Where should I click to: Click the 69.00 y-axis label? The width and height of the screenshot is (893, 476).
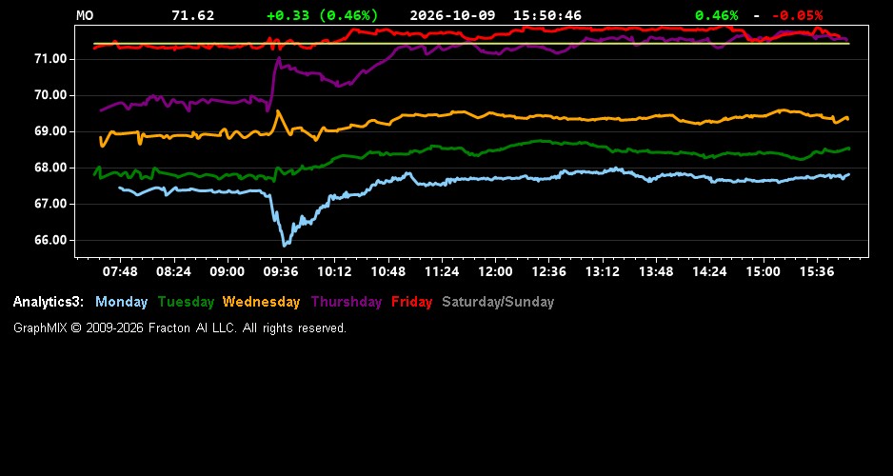pyautogui.click(x=51, y=131)
